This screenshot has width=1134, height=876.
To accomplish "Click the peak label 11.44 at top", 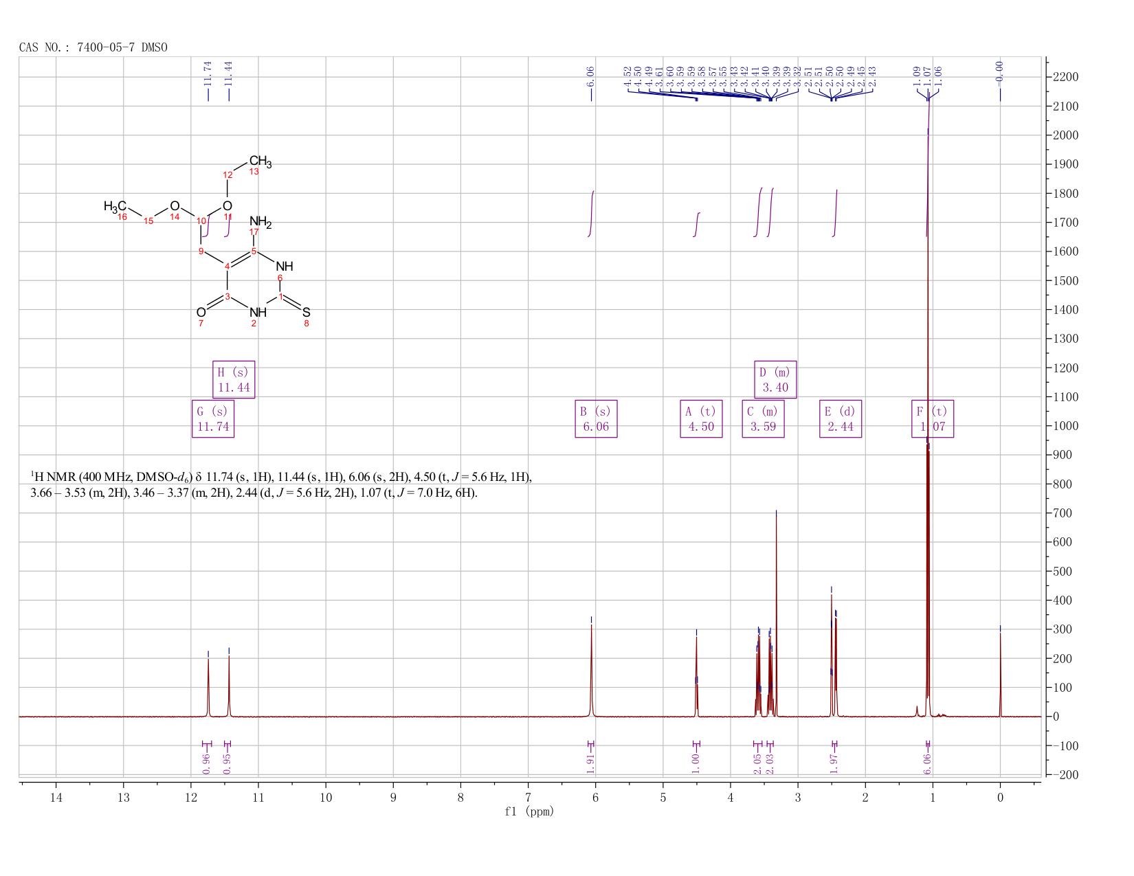I will [x=229, y=74].
